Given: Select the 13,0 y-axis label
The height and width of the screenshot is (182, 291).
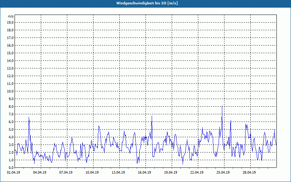Looking at the screenshot, I should pos(10,68).
